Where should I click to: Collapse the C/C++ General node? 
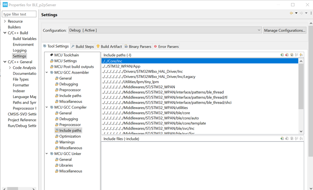click(5, 62)
